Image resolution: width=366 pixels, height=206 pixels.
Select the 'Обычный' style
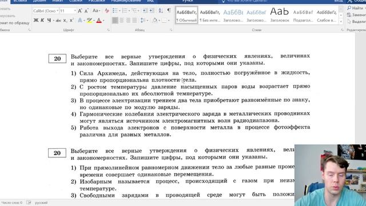[186, 15]
